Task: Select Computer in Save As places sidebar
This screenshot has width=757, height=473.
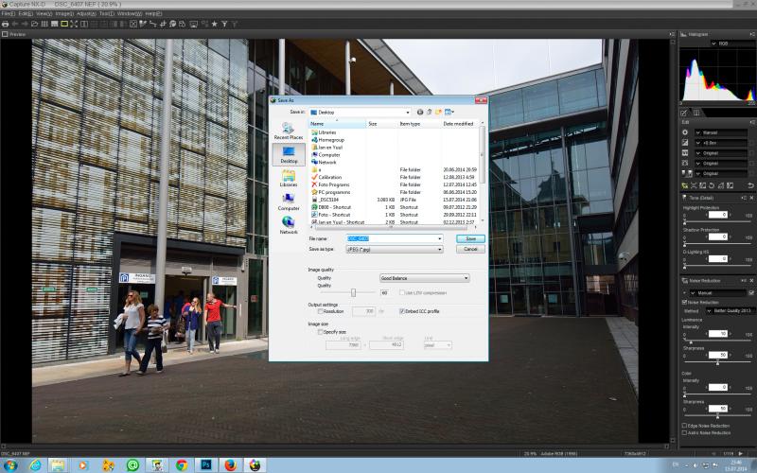Action: pos(289,201)
